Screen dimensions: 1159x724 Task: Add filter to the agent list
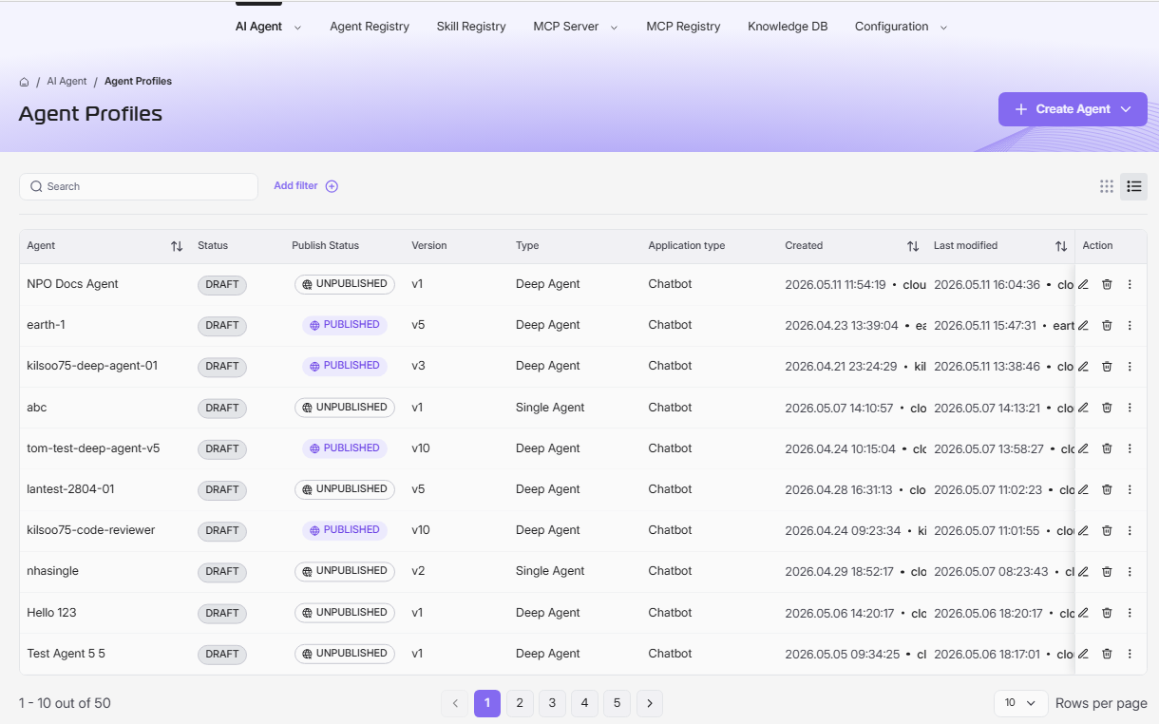coord(306,186)
